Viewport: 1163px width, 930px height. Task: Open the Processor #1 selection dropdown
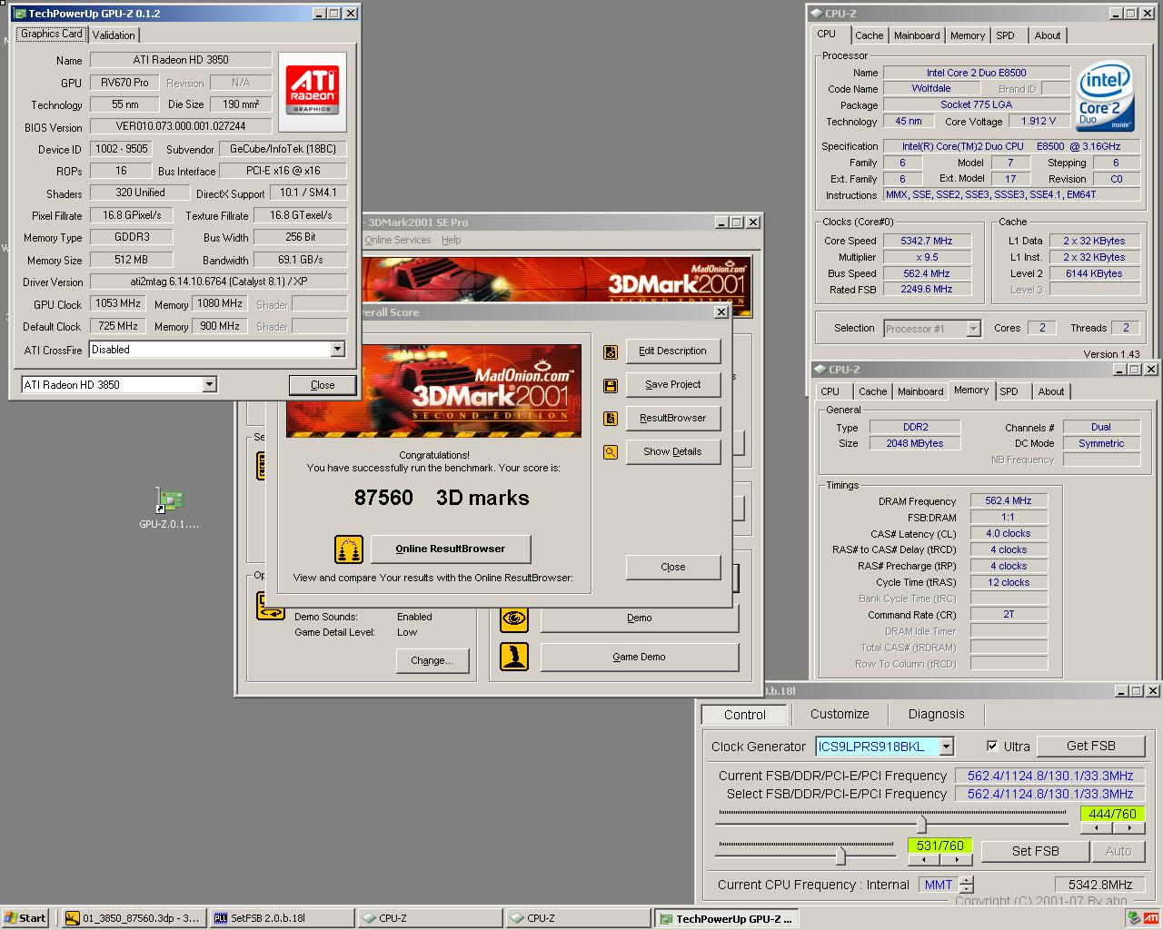pos(973,329)
